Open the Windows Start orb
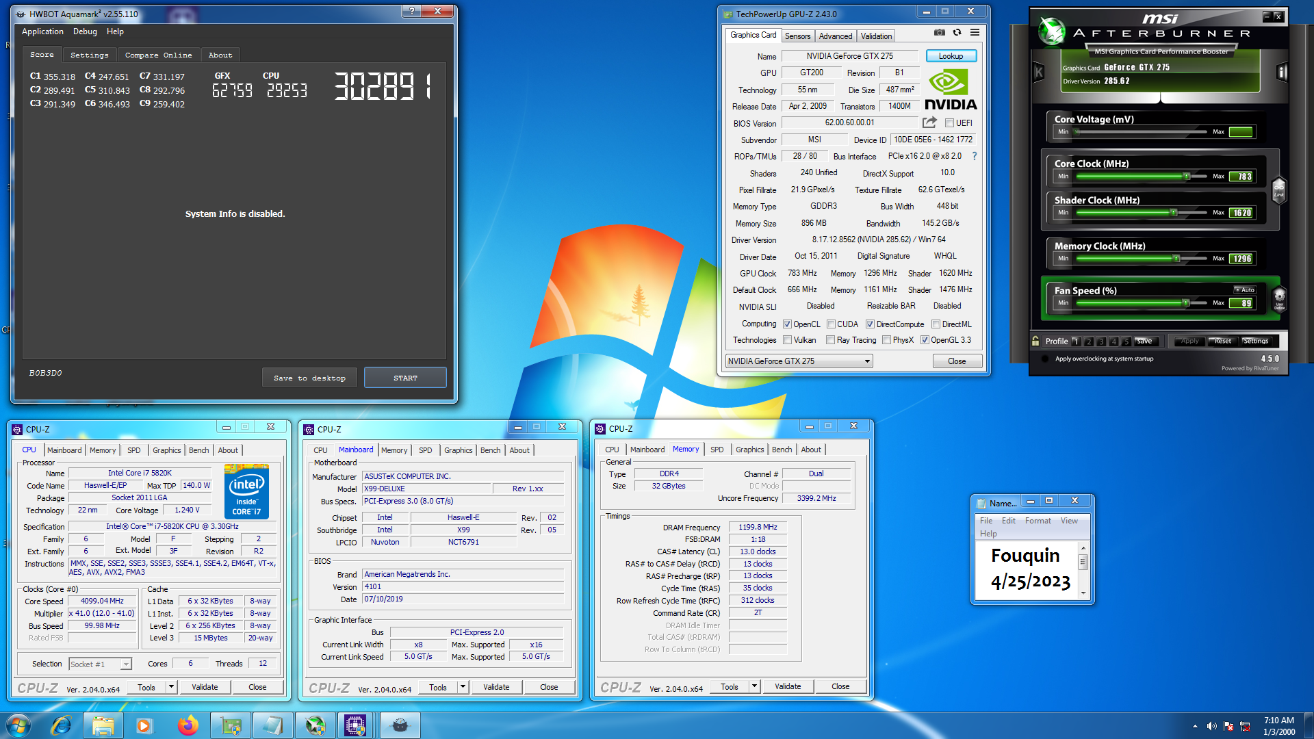This screenshot has height=739, width=1314. coord(18,725)
